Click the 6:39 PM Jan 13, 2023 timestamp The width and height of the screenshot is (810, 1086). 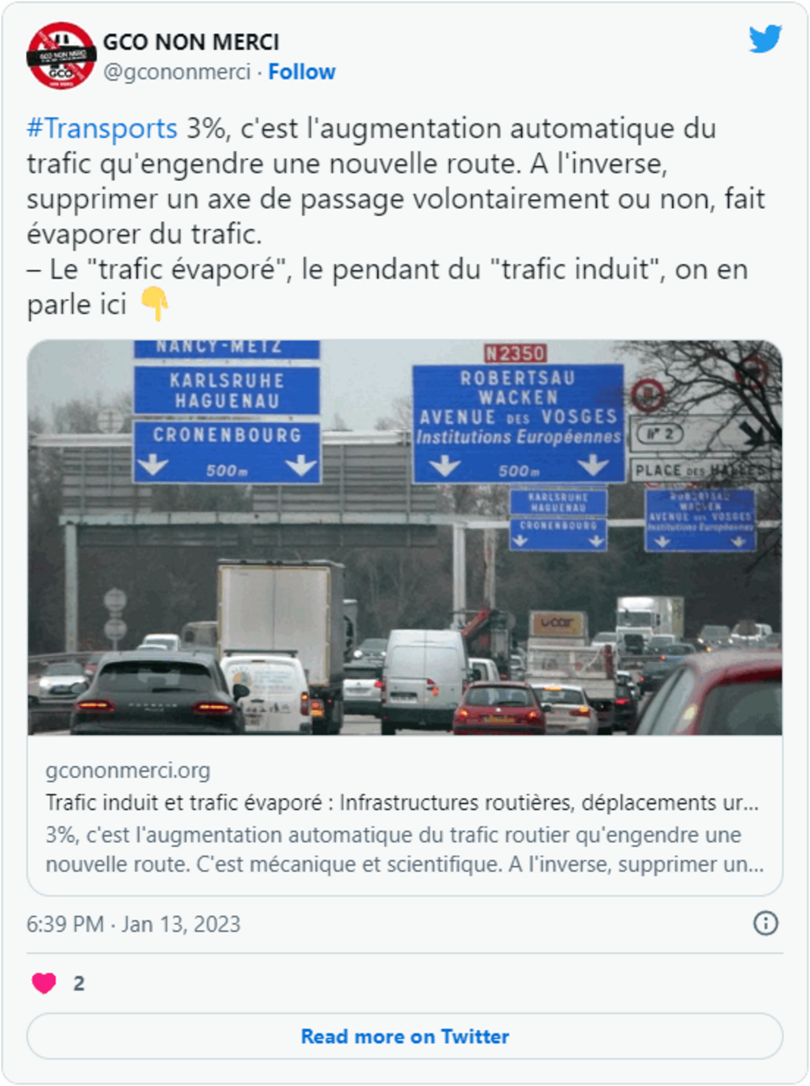click(133, 924)
